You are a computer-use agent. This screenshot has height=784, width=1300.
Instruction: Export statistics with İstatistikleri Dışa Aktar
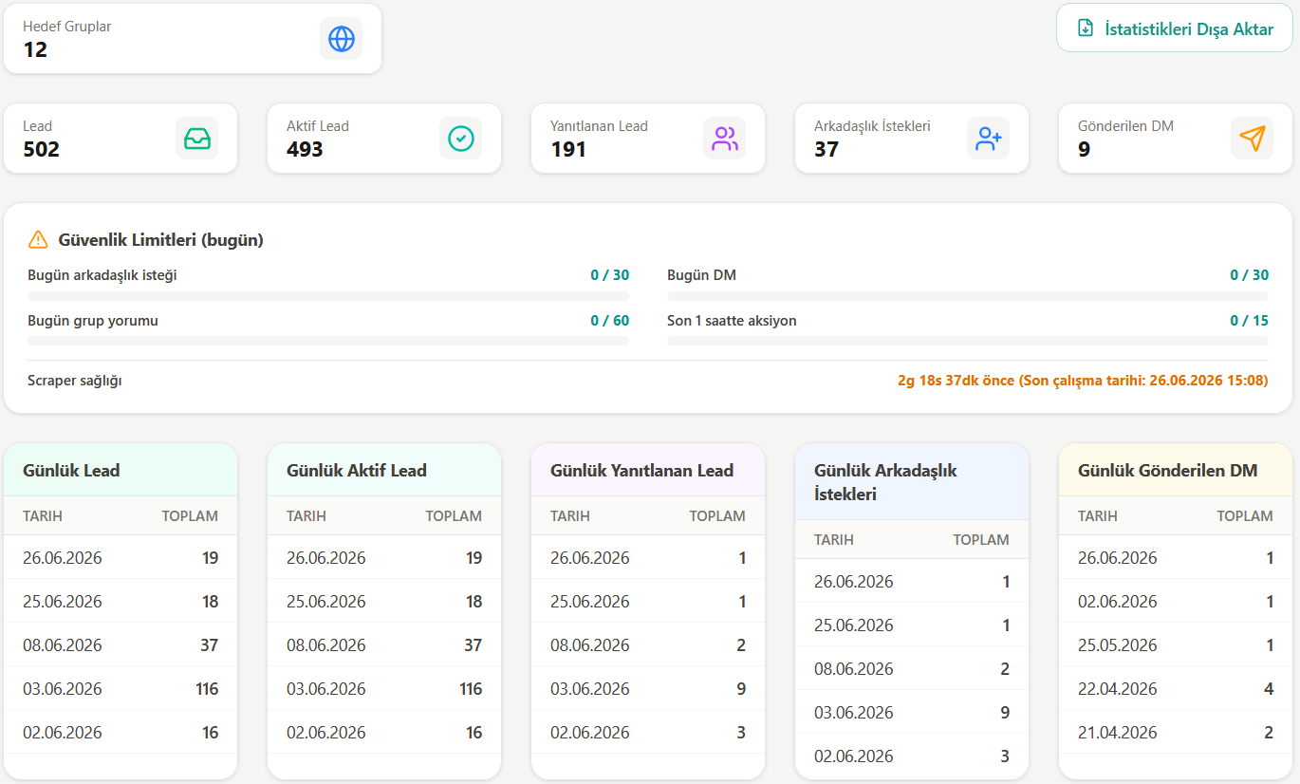click(x=1175, y=28)
